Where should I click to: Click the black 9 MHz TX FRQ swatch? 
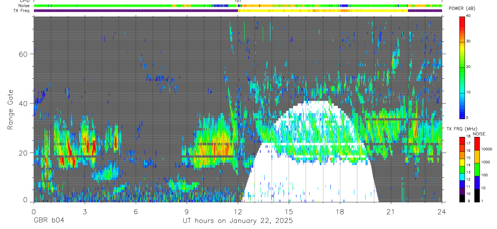click(x=462, y=198)
